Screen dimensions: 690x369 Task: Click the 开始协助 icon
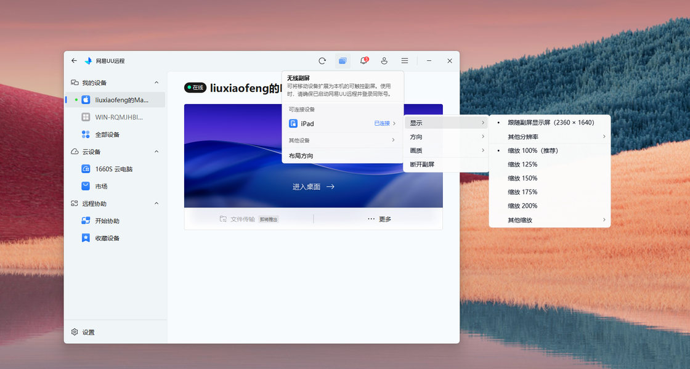(x=86, y=221)
